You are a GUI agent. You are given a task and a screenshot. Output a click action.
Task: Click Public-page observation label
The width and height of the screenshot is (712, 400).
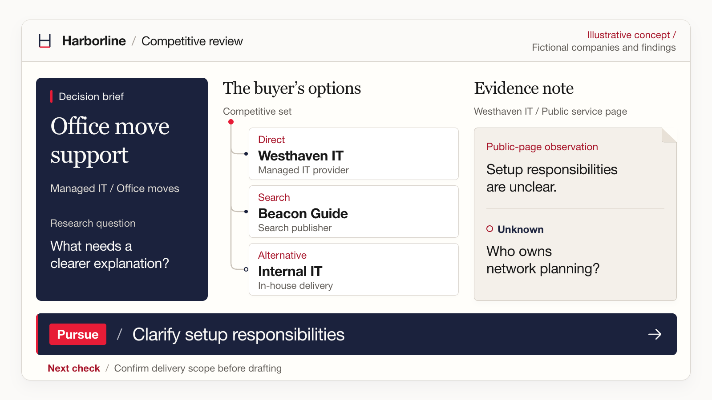(542, 147)
